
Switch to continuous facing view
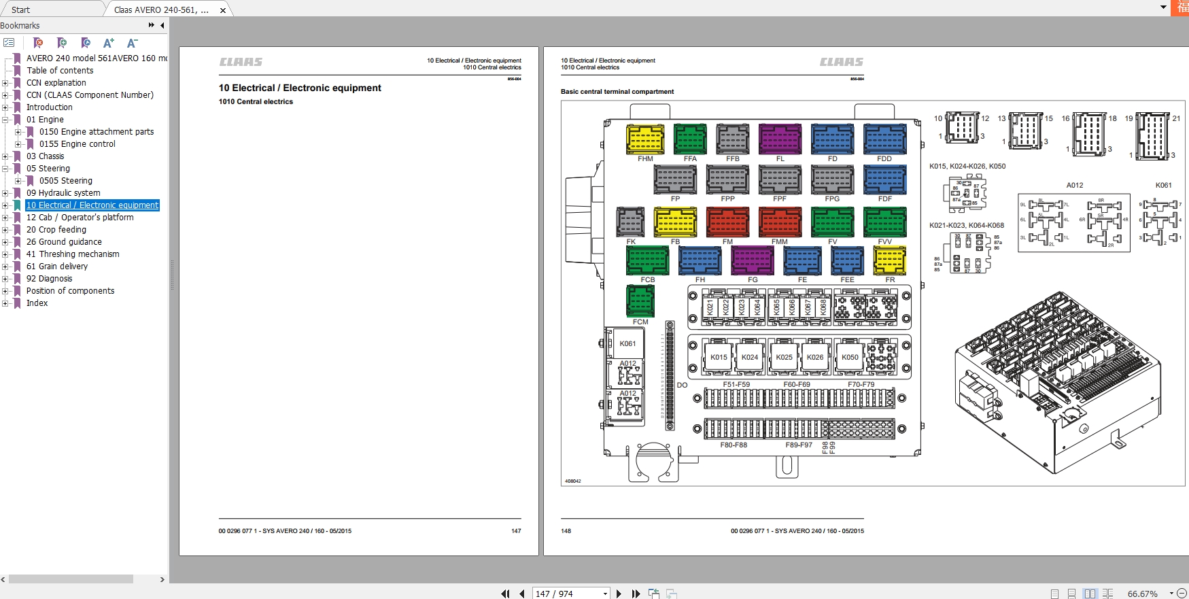[1108, 594]
